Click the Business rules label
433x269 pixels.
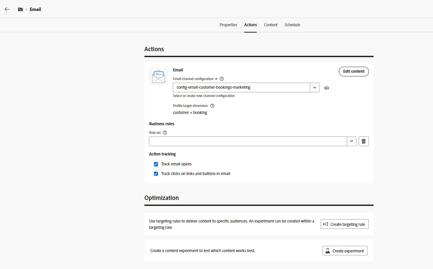click(x=162, y=124)
